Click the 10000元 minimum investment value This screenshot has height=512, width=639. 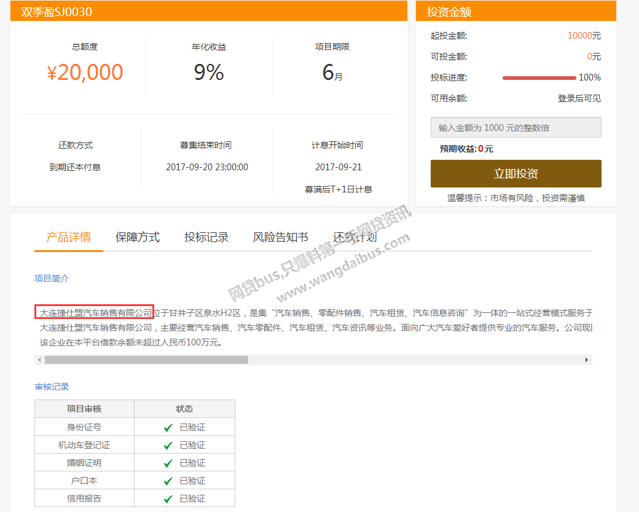(584, 36)
